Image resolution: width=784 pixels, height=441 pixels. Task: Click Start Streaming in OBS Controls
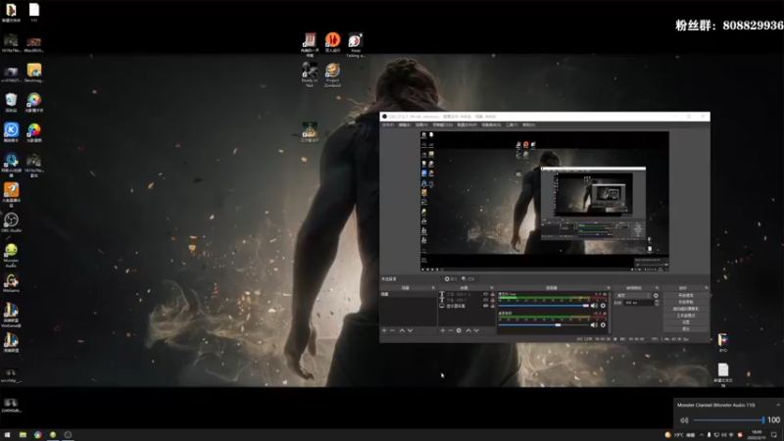coord(686,296)
